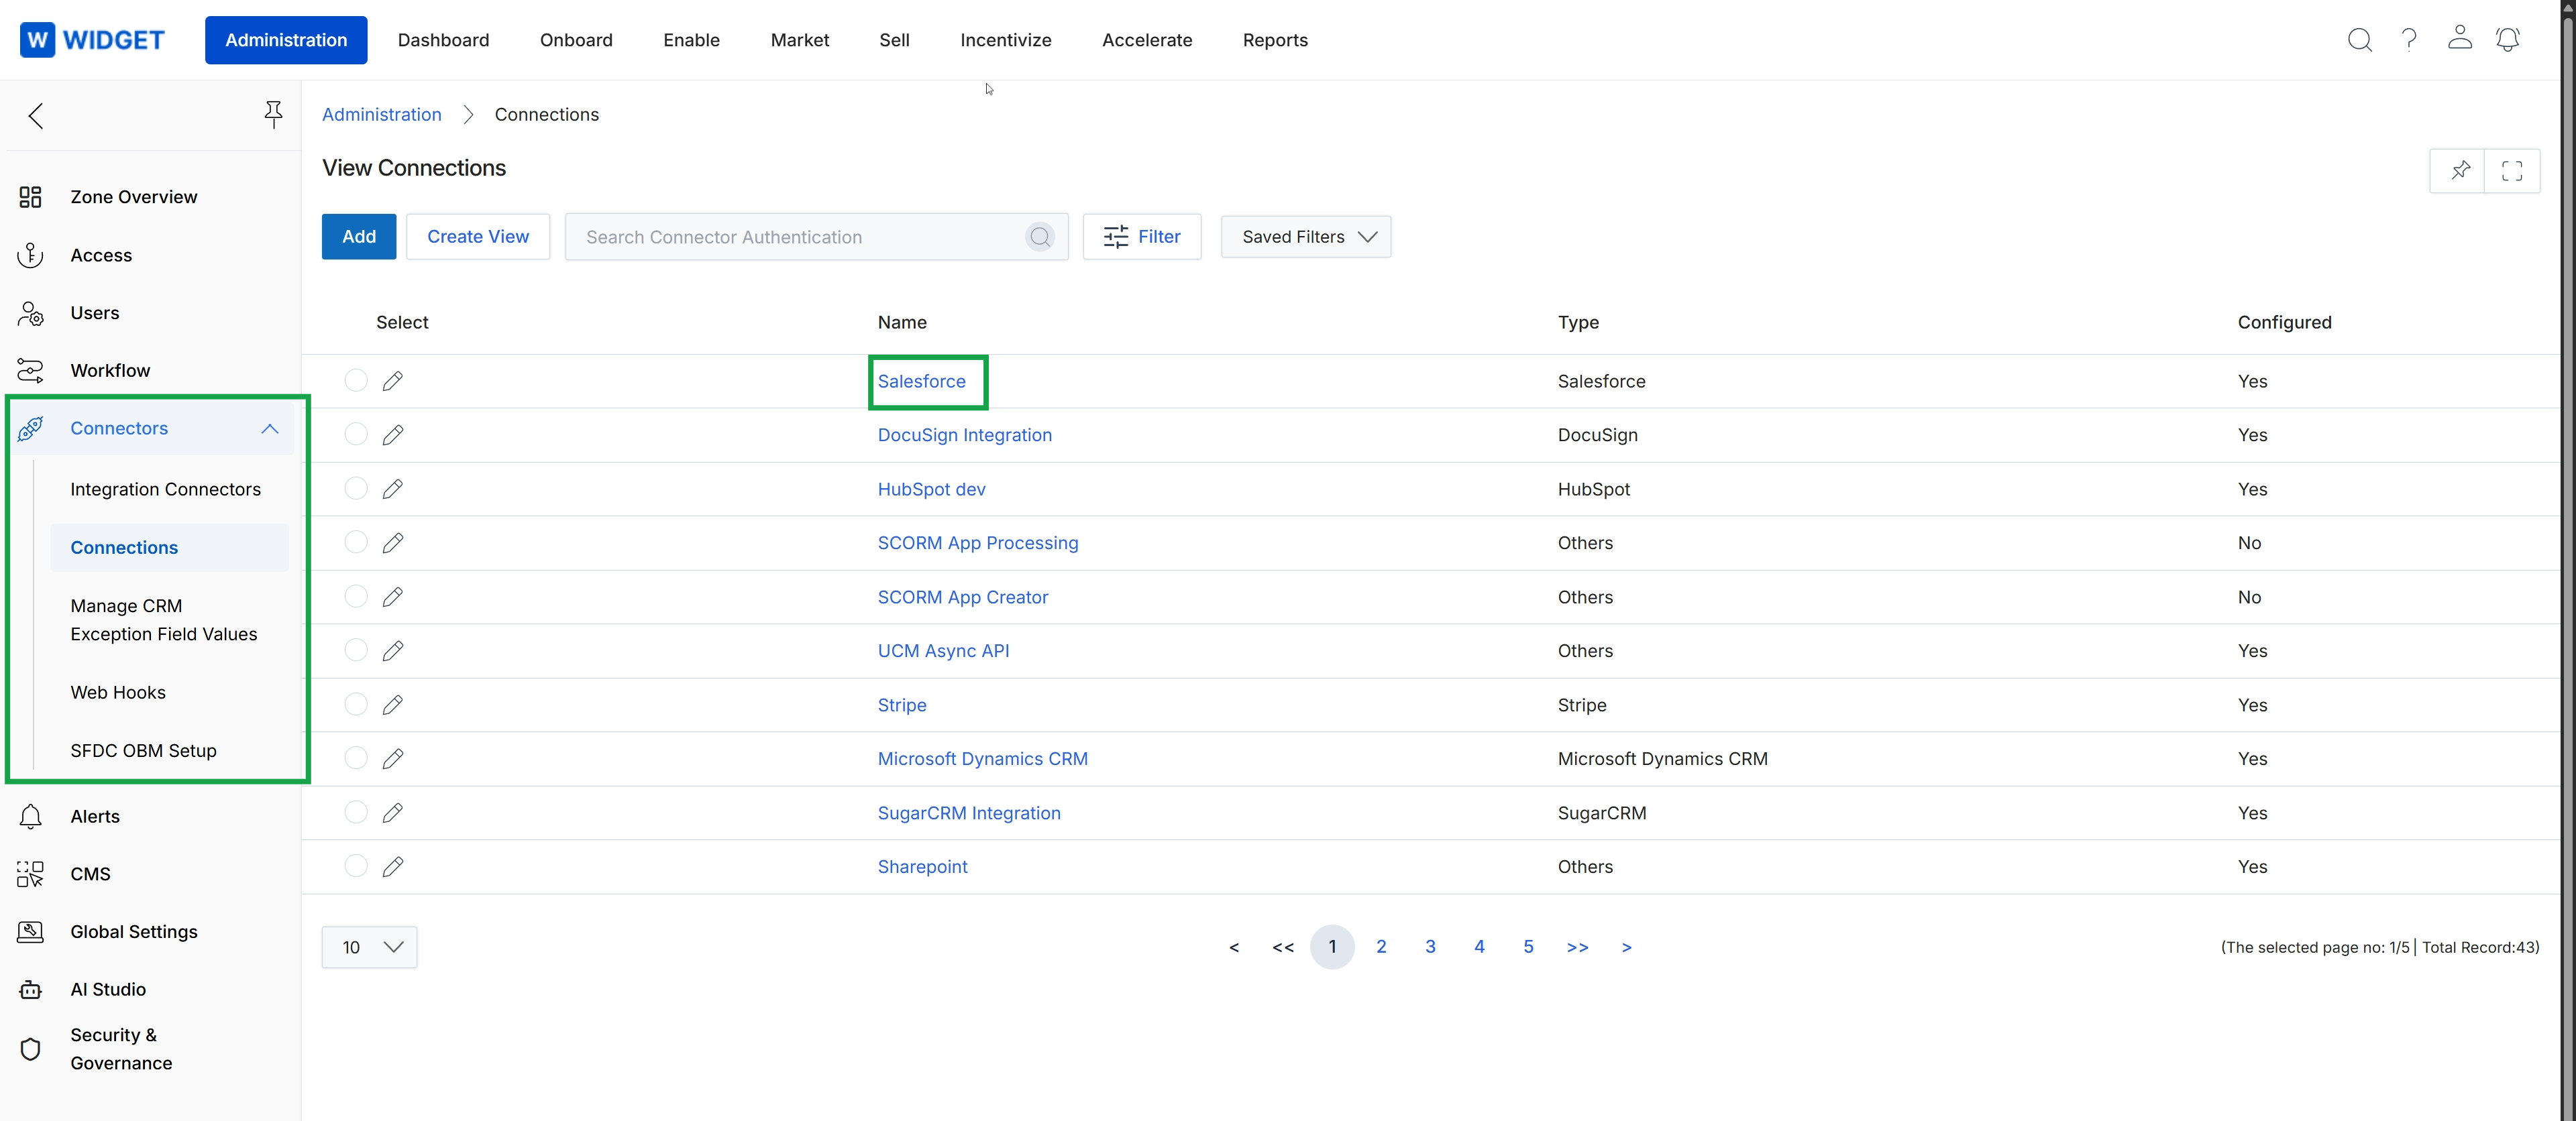Viewport: 2576px width, 1121px height.
Task: Open the Salesforce connection link
Action: coord(921,381)
